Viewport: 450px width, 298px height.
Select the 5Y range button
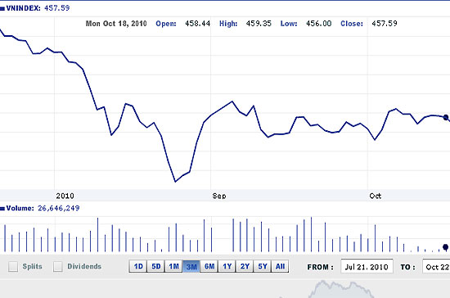[x=263, y=266]
